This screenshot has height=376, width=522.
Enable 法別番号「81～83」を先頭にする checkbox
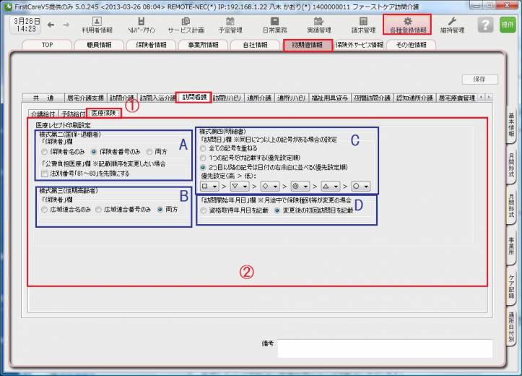45,174
